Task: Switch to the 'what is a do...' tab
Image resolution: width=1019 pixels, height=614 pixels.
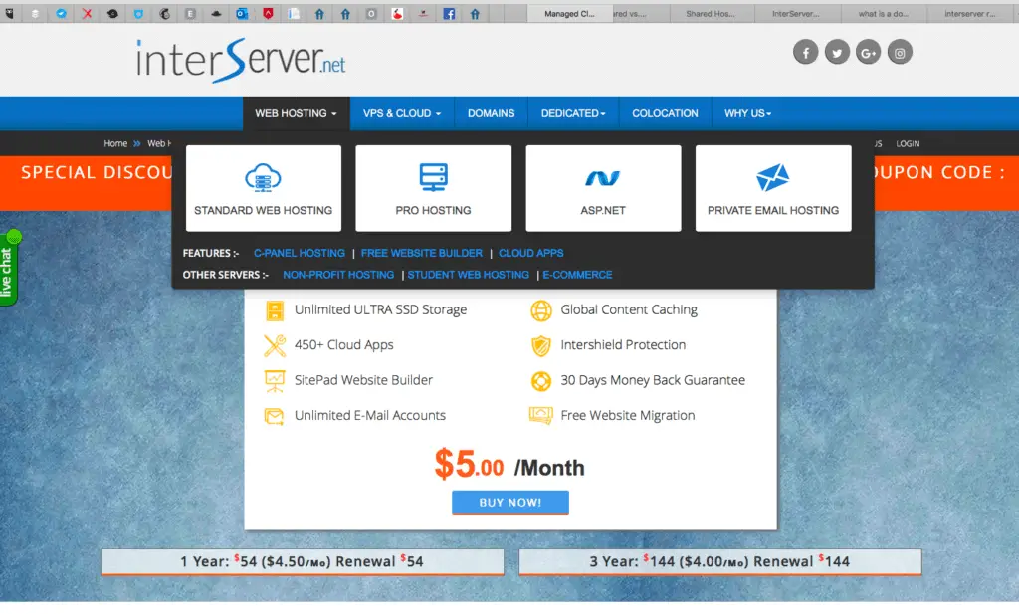Action: 884,14
